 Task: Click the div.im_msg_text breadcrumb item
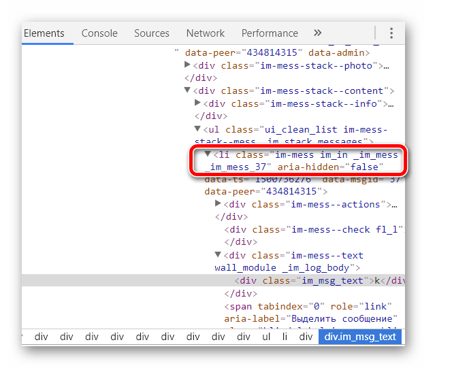click(360, 337)
